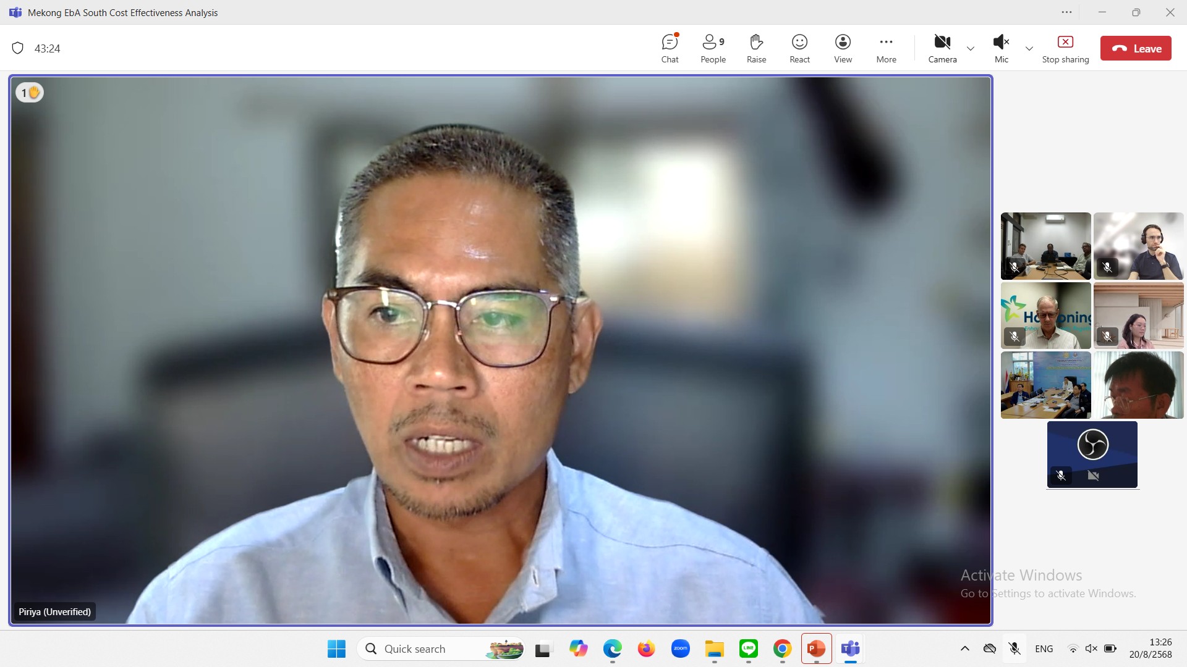
Task: Expand mic options dropdown arrow
Action: pyautogui.click(x=1029, y=49)
